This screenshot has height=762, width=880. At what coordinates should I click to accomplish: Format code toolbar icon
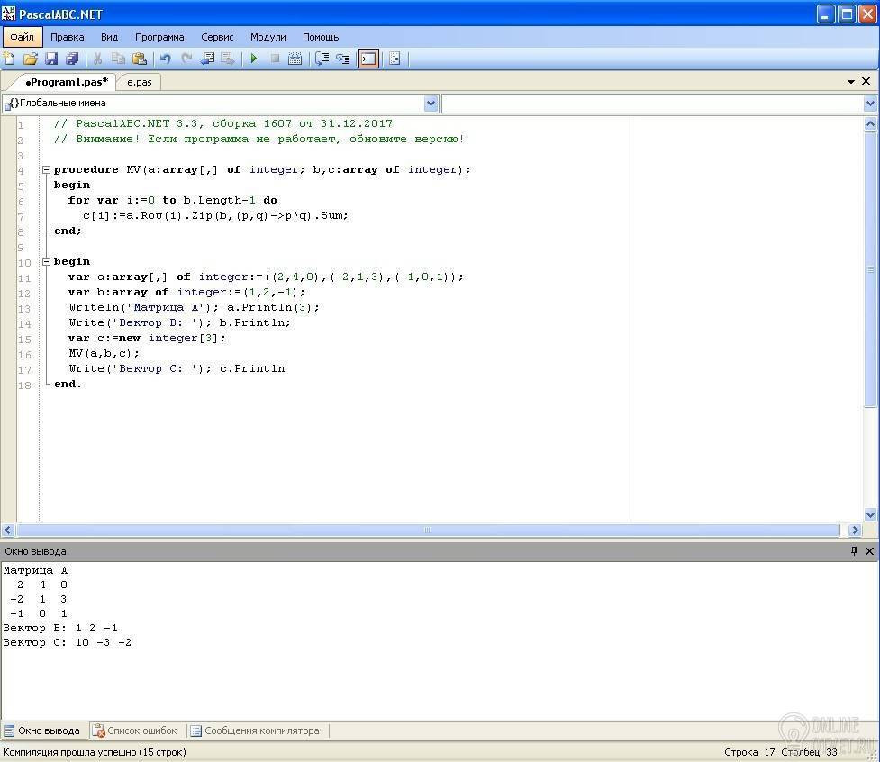click(395, 59)
